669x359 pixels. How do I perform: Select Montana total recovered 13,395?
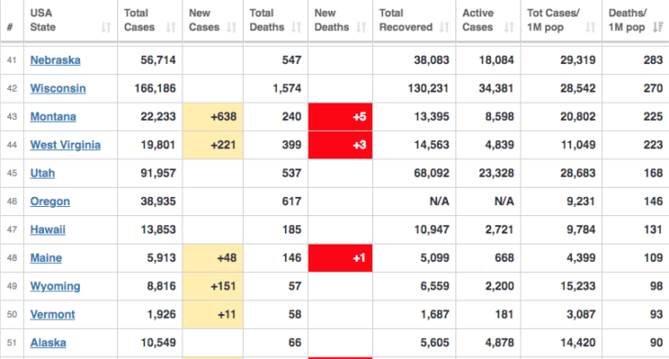[432, 116]
